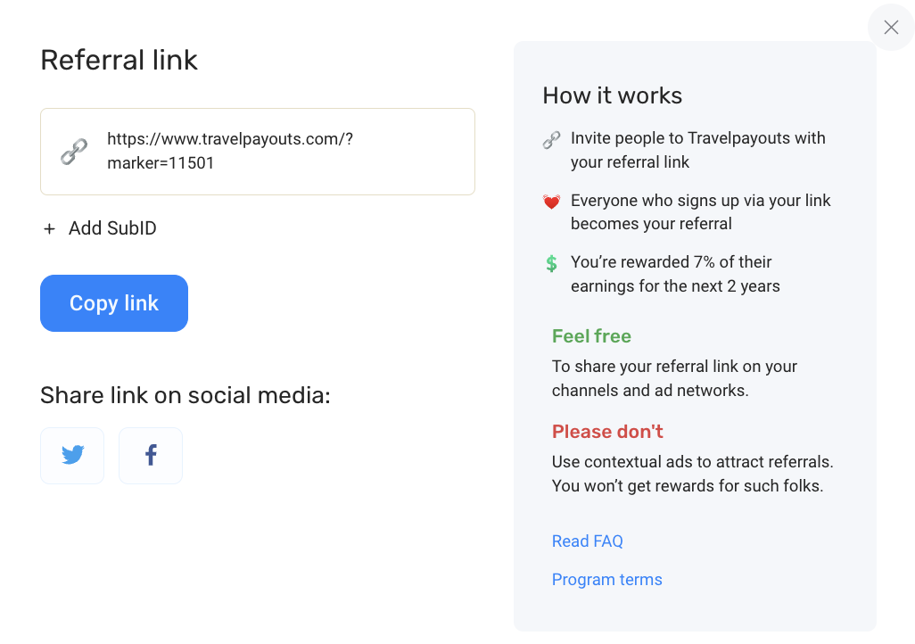Click the heart icon in How it works
The height and width of the screenshot is (644, 915).
551,202
